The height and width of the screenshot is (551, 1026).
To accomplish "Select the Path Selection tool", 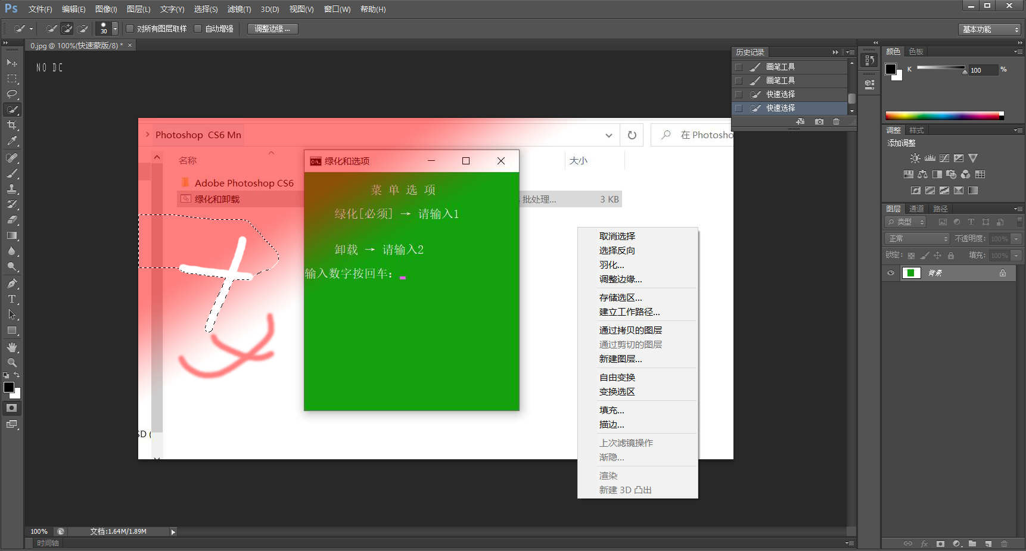I will [12, 315].
